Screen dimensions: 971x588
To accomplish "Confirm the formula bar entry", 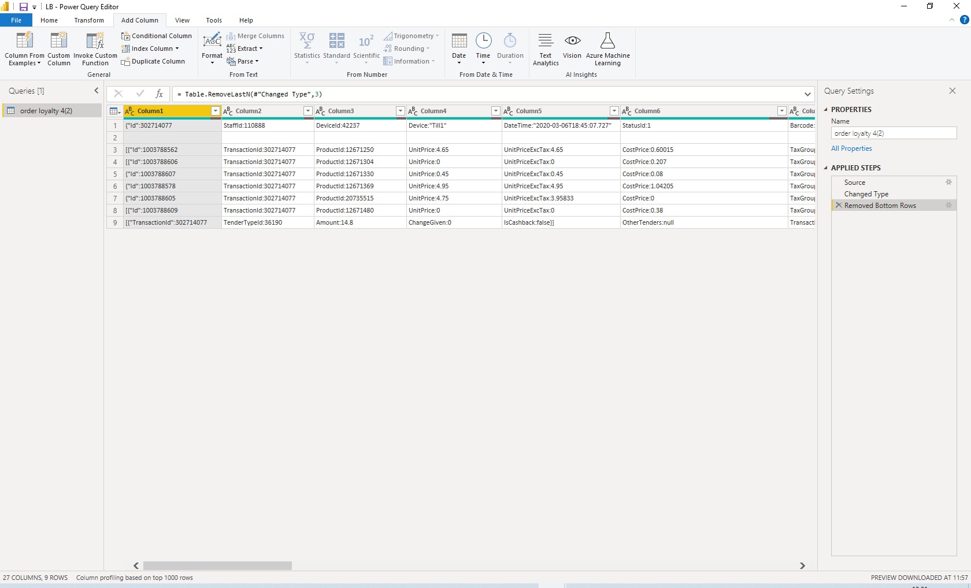I will [139, 94].
